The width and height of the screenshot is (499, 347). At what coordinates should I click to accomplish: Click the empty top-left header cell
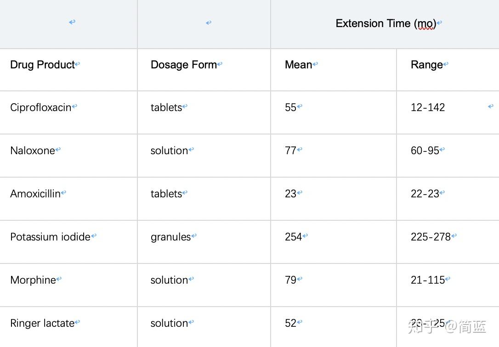(68, 24)
